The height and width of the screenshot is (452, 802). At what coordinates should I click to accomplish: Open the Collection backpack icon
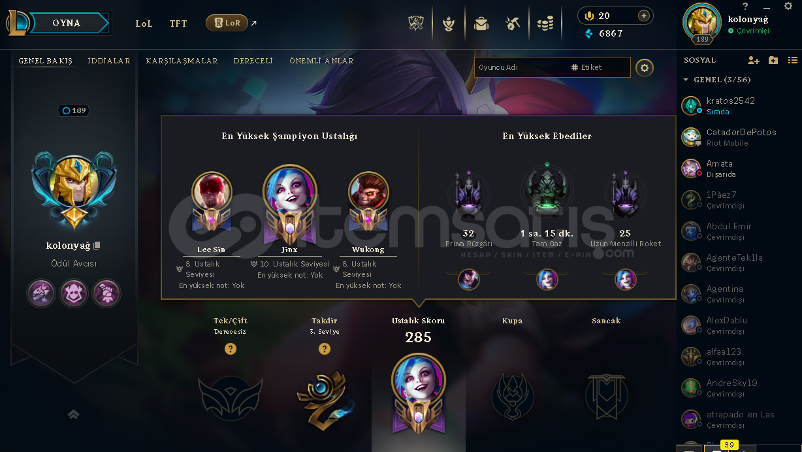tap(481, 24)
